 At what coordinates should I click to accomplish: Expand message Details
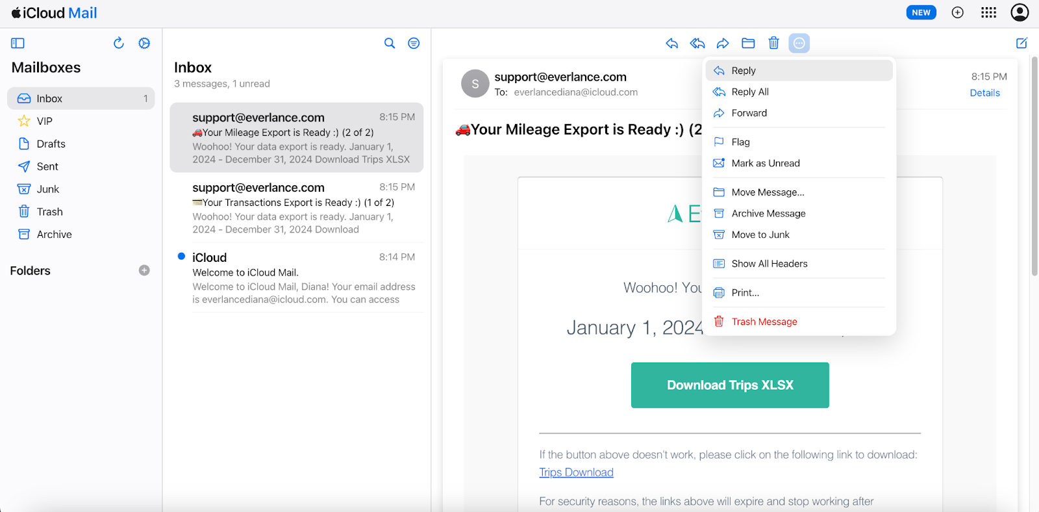pyautogui.click(x=984, y=93)
